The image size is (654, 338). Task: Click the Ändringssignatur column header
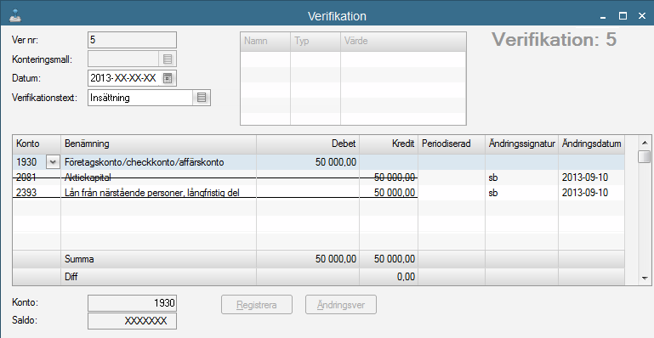coord(522,144)
